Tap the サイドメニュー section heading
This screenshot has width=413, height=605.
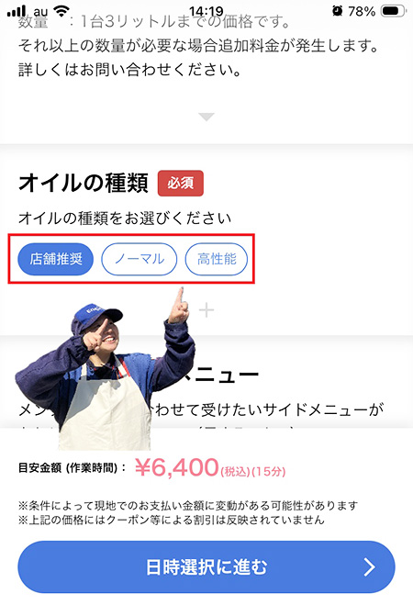(x=224, y=375)
